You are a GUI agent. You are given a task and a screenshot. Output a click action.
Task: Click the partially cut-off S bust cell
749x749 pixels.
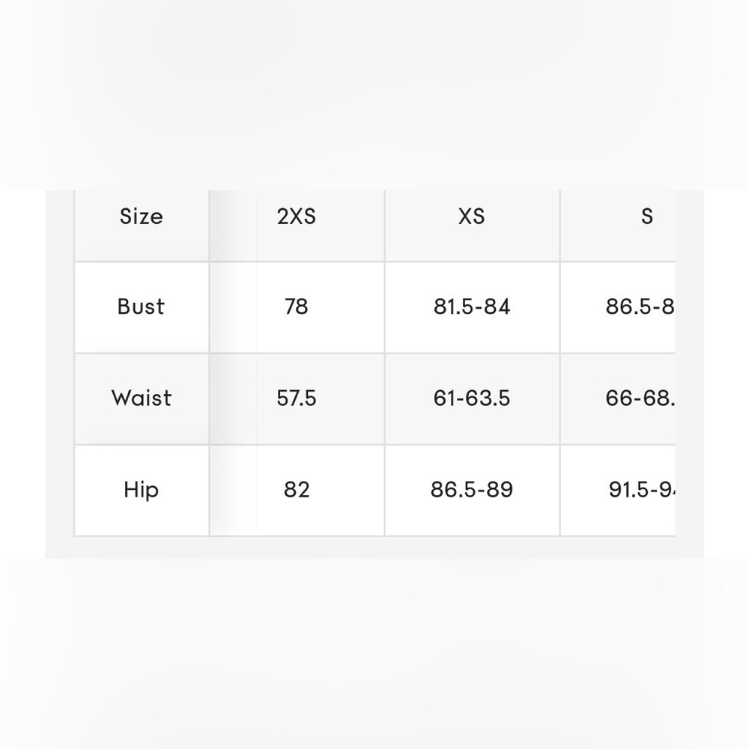point(639,307)
